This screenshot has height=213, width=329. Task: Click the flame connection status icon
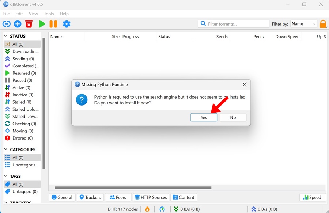(x=147, y=209)
